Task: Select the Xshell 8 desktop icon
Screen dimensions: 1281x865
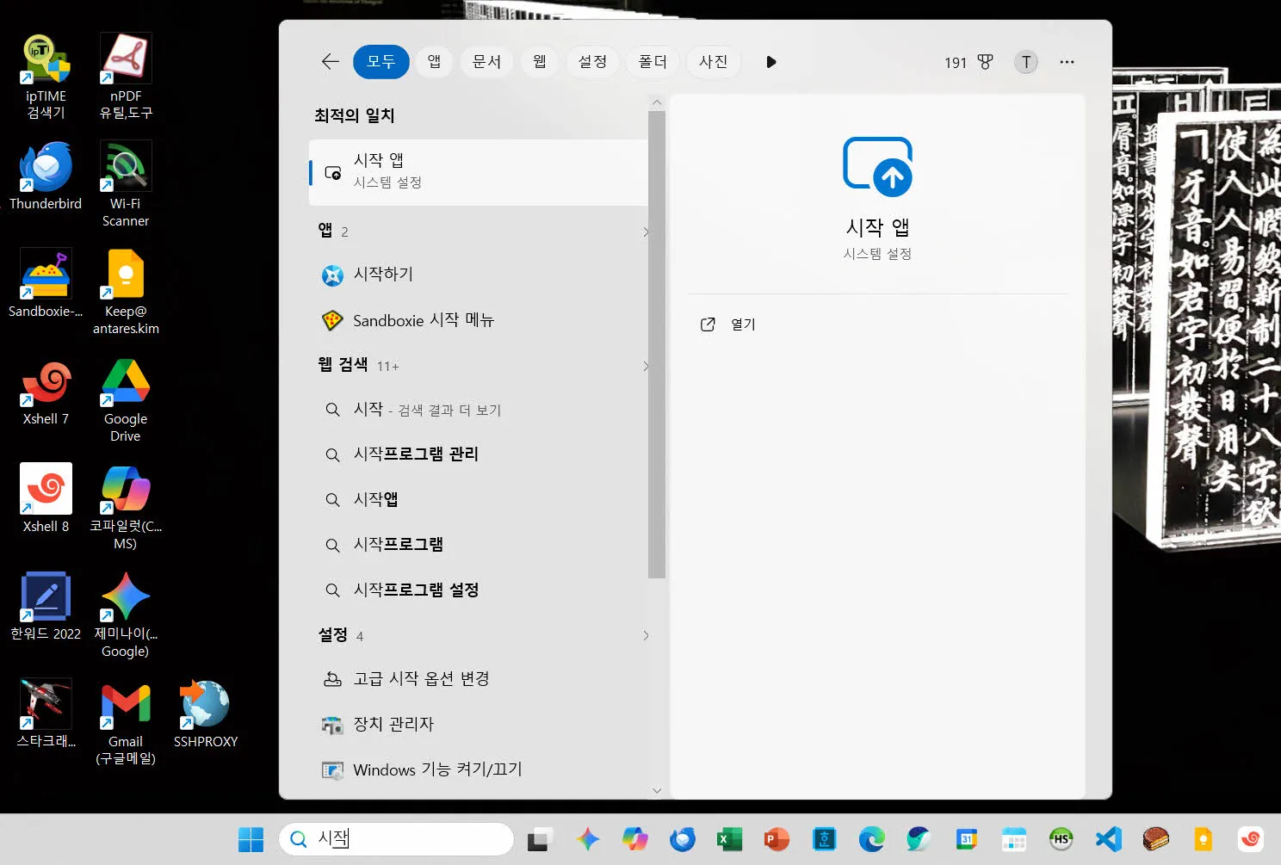Action: pos(46,499)
